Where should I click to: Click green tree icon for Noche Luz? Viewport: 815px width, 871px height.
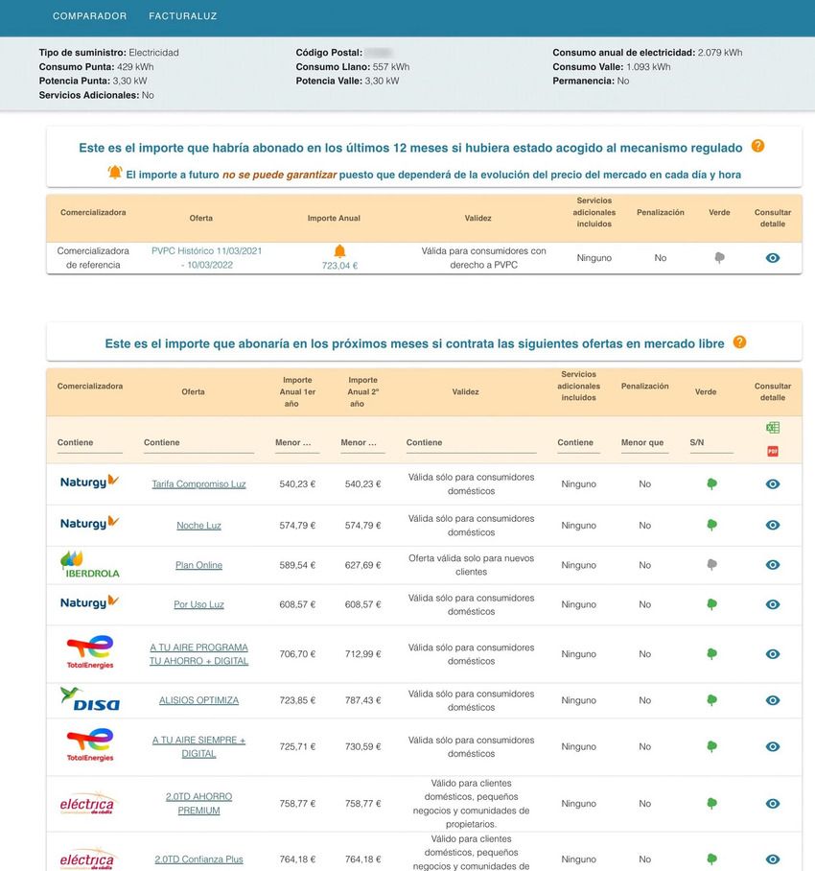[x=711, y=525]
